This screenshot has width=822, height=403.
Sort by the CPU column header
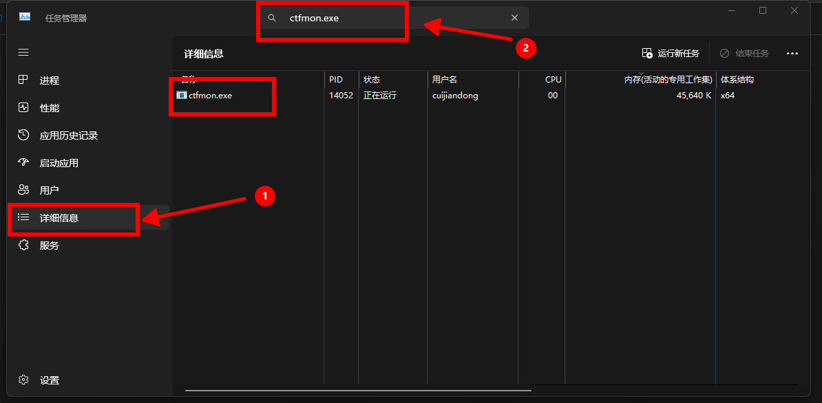[553, 80]
